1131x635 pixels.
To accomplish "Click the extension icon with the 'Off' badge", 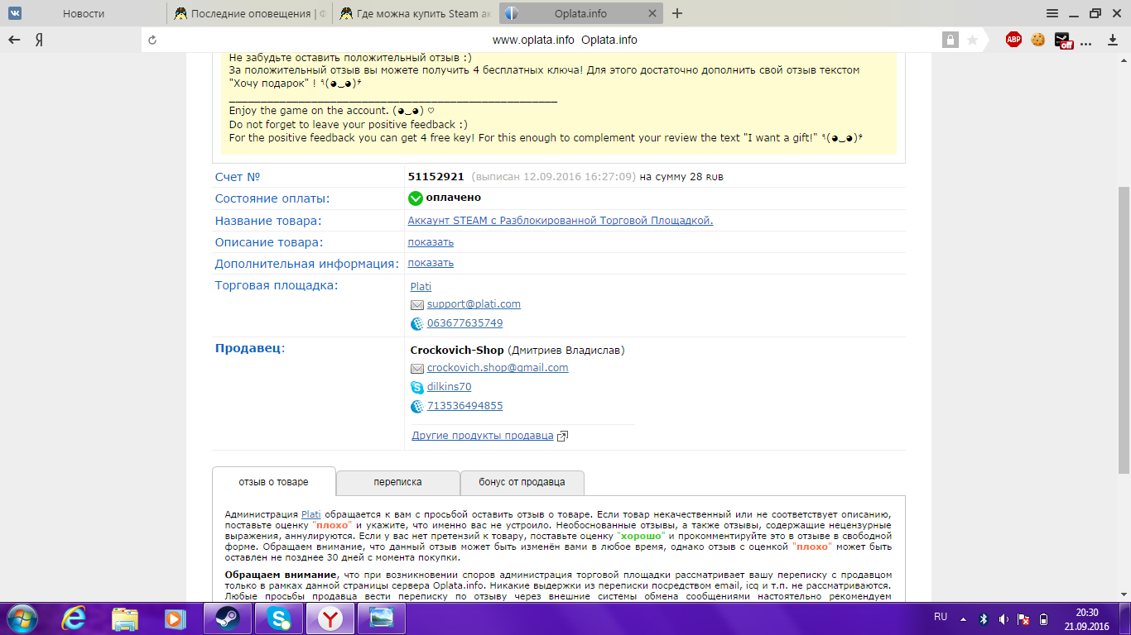I will point(1063,40).
